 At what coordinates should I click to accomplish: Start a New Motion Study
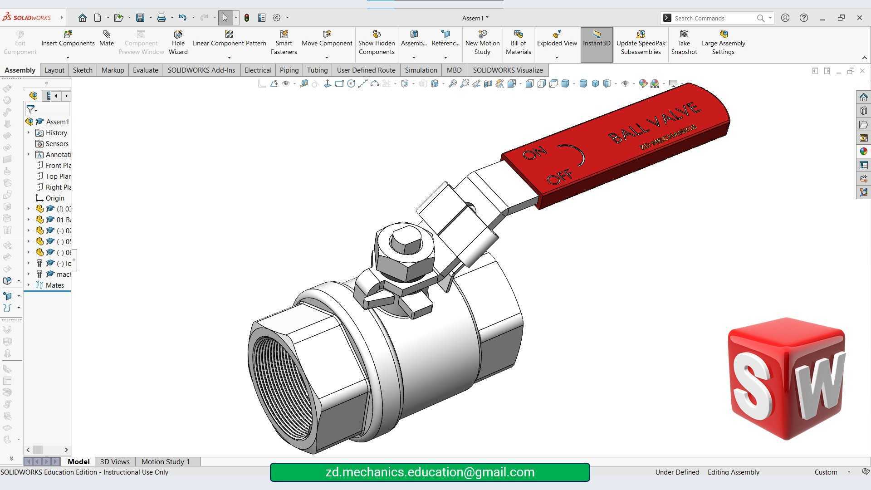pyautogui.click(x=482, y=43)
